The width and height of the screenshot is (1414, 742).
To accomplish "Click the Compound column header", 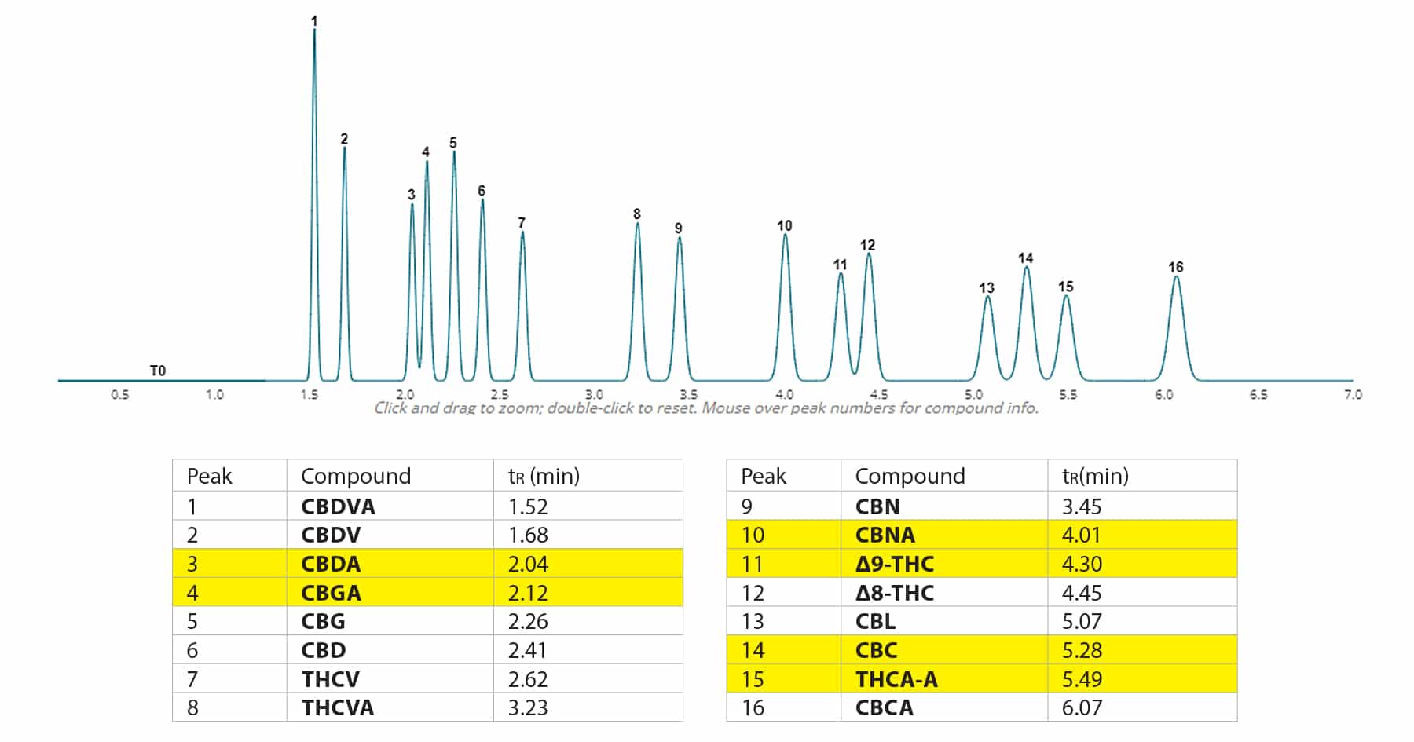I will (x=357, y=476).
